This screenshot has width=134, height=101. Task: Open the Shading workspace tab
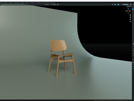pos(22,3)
